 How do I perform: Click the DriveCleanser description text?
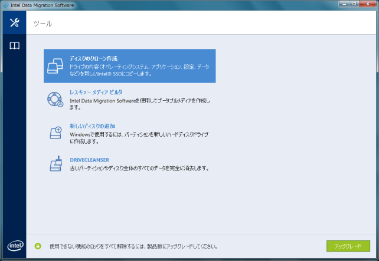tap(139, 168)
